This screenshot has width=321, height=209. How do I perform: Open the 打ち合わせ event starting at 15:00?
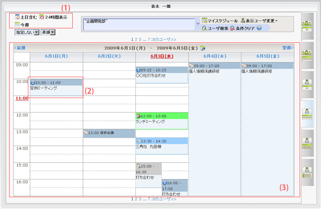point(145,177)
